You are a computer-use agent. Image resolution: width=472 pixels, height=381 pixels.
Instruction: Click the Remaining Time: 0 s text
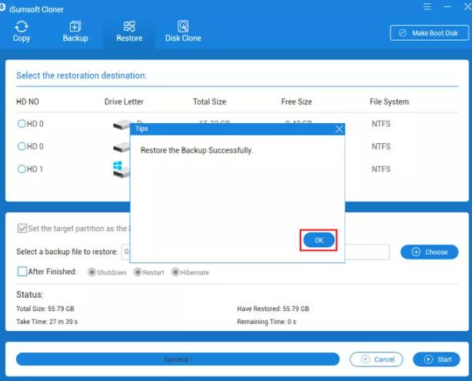pos(266,322)
